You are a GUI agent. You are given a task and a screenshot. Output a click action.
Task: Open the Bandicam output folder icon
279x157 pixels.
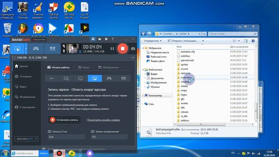click(x=100, y=39)
